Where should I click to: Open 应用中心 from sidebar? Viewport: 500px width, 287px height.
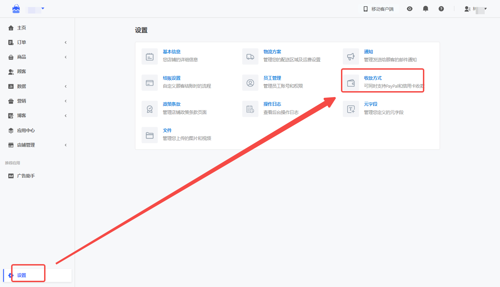[26, 131]
